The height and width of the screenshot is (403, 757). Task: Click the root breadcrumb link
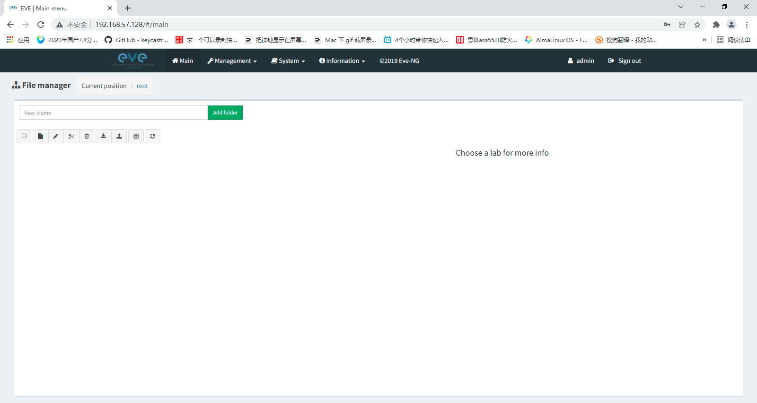(142, 86)
